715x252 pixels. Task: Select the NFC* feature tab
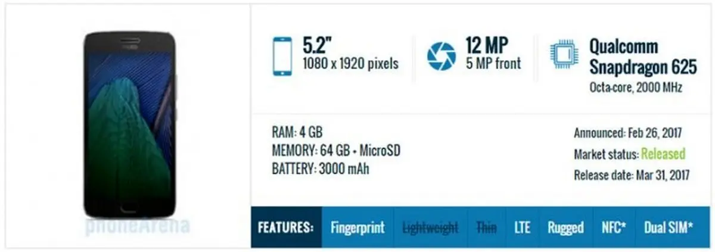pyautogui.click(x=614, y=228)
